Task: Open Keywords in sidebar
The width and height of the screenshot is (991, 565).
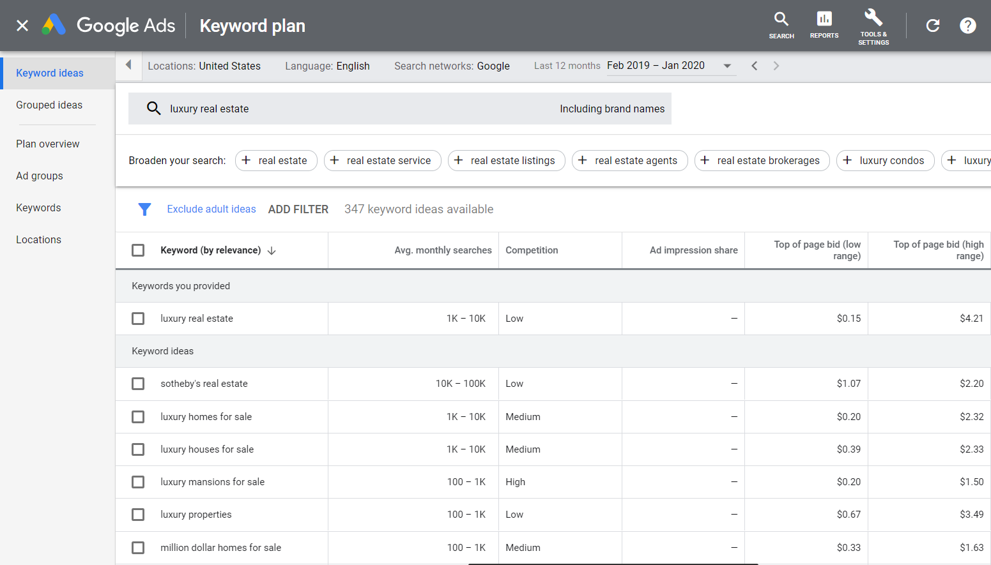Action: 38,207
